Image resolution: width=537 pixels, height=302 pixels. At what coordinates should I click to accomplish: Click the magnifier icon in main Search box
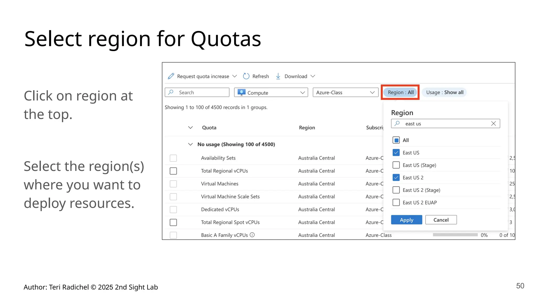pyautogui.click(x=171, y=92)
